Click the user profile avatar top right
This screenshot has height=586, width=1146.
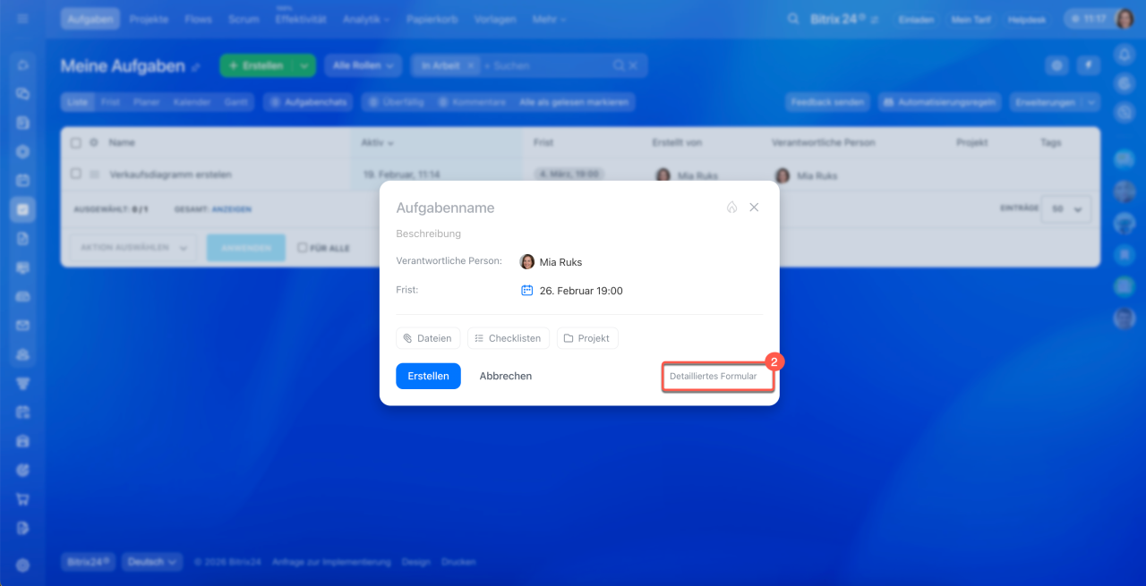pyautogui.click(x=1125, y=19)
